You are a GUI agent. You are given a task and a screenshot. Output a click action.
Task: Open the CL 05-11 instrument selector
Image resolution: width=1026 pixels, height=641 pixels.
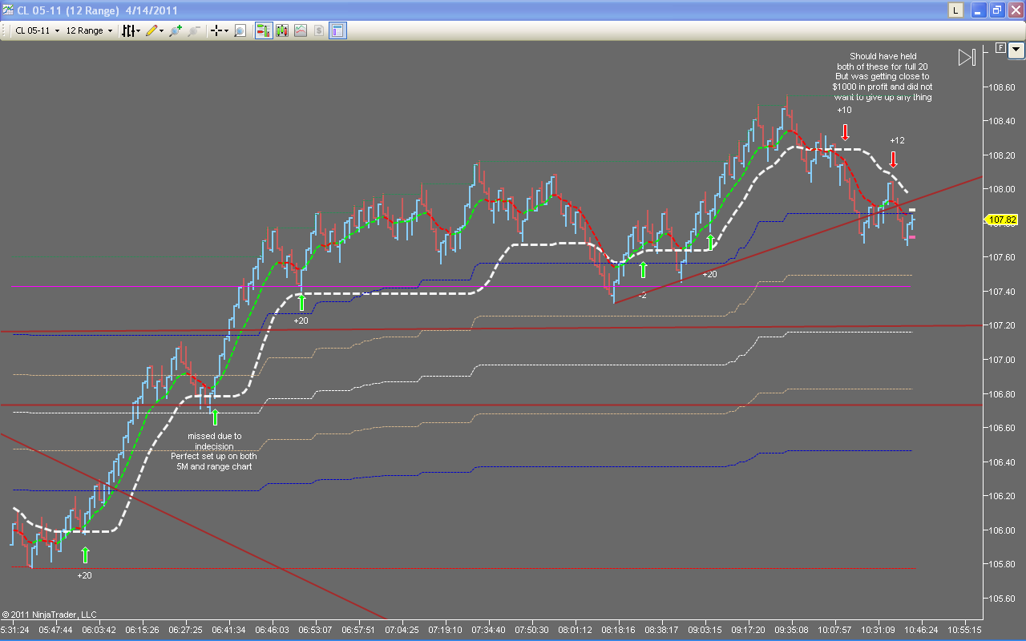pyautogui.click(x=37, y=30)
